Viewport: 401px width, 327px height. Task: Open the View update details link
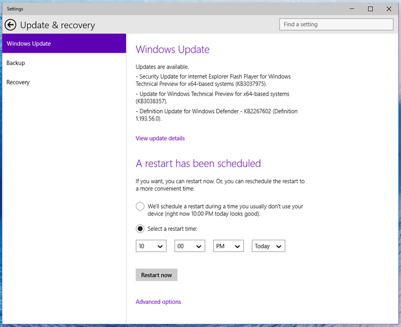[x=160, y=138]
